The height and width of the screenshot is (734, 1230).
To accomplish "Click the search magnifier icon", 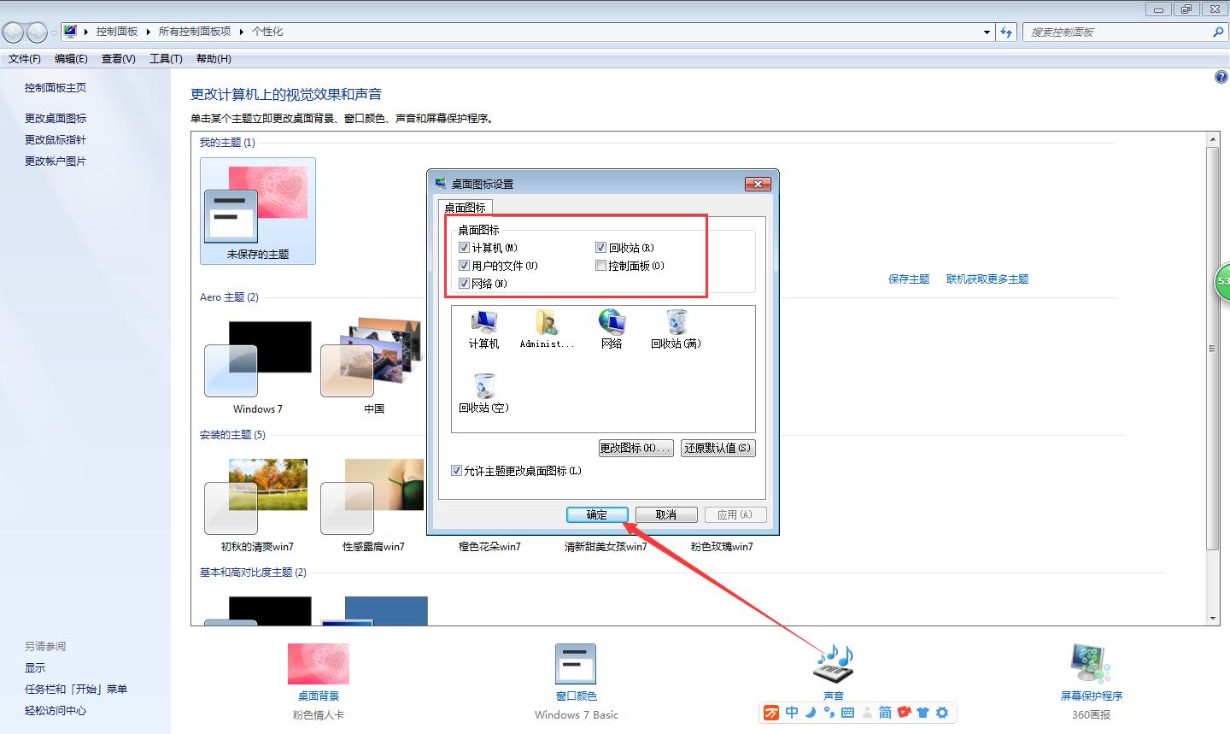I will (1218, 32).
